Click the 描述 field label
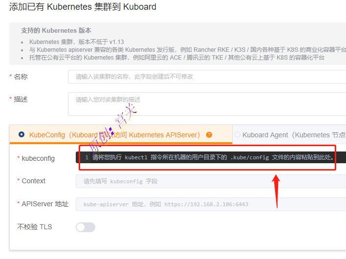 coord(21,100)
